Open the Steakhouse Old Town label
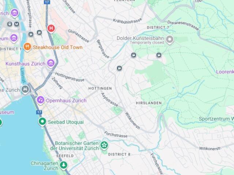This screenshot has width=234, height=175. point(58,47)
